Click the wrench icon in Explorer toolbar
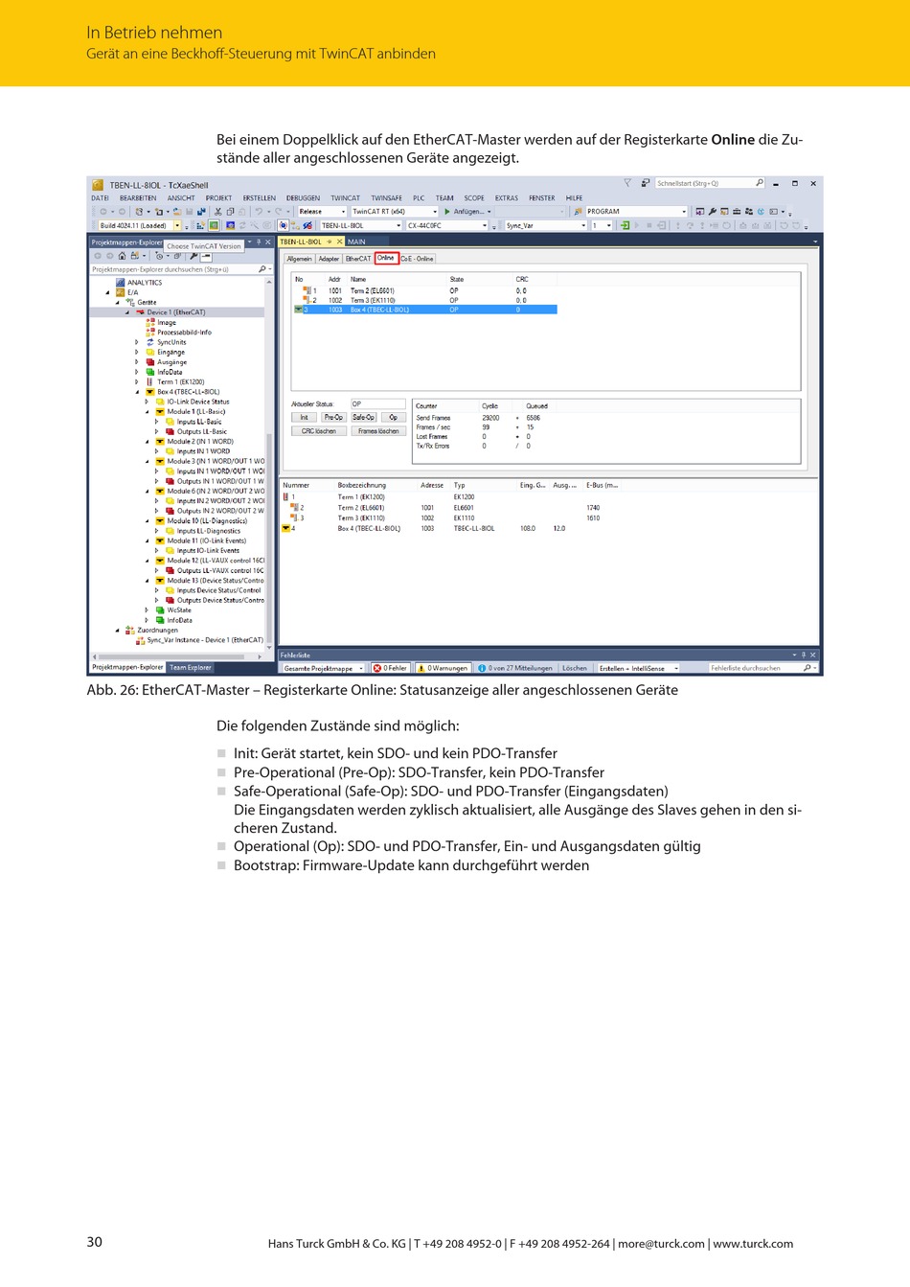 point(193,256)
